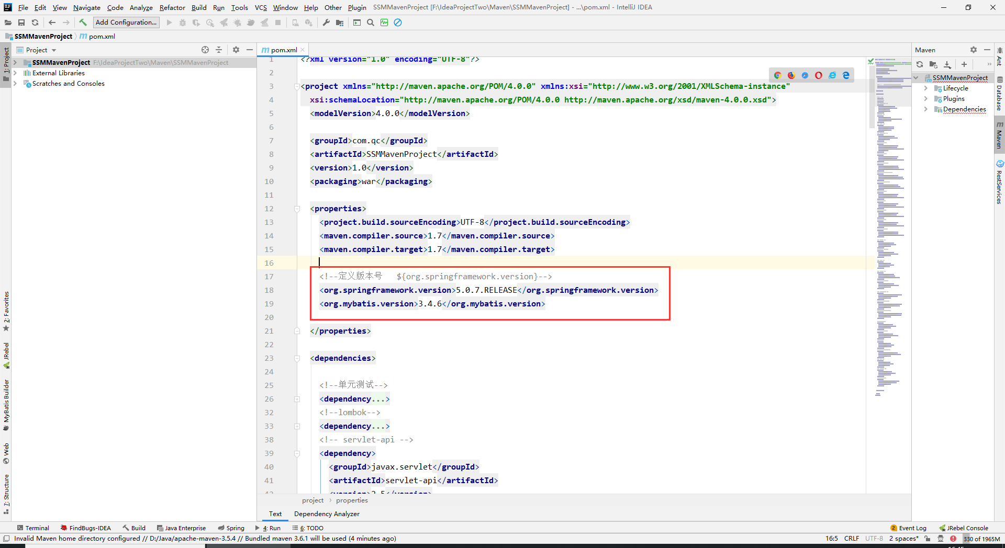Click the Search Everywhere magnifier icon
This screenshot has height=548, width=1005.
pyautogui.click(x=371, y=22)
